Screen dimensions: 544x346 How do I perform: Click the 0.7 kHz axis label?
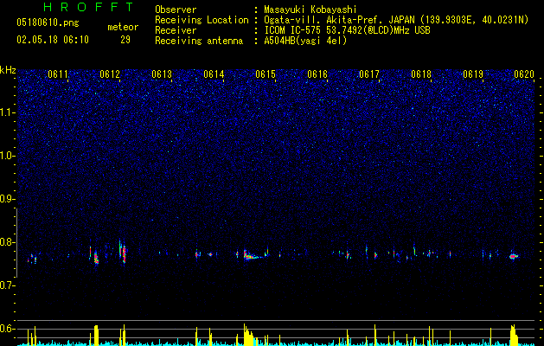tap(8, 285)
